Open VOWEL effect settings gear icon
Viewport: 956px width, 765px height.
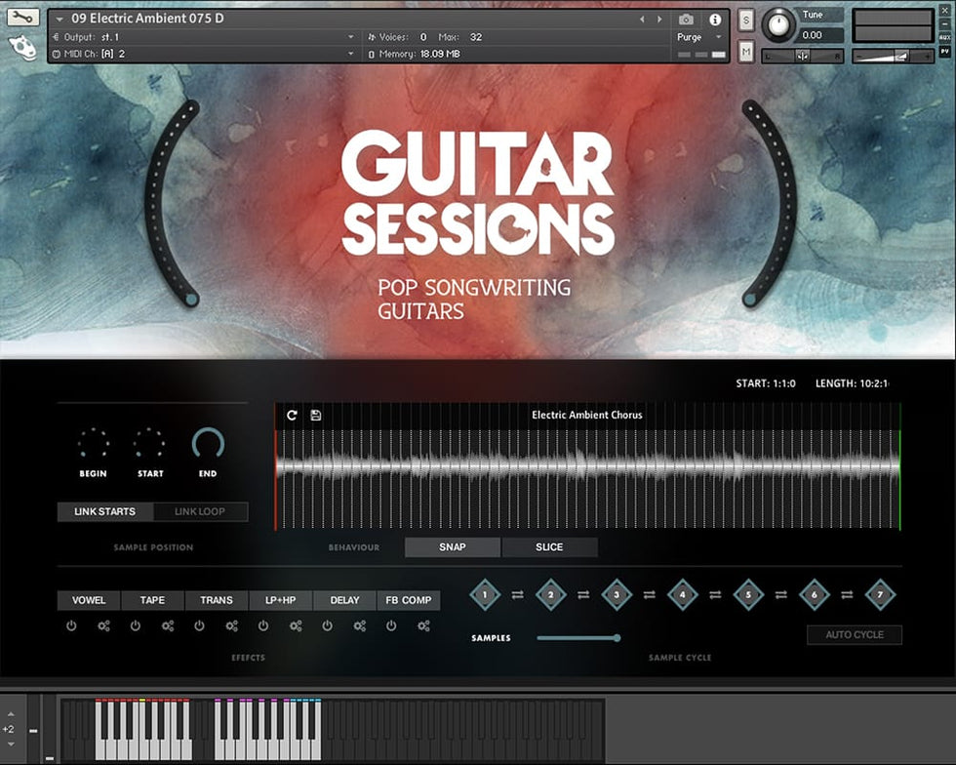103,625
